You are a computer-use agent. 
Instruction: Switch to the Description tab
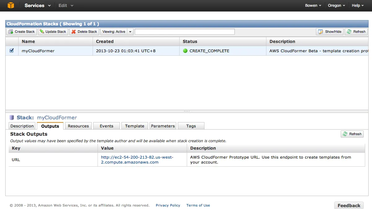coord(22,126)
